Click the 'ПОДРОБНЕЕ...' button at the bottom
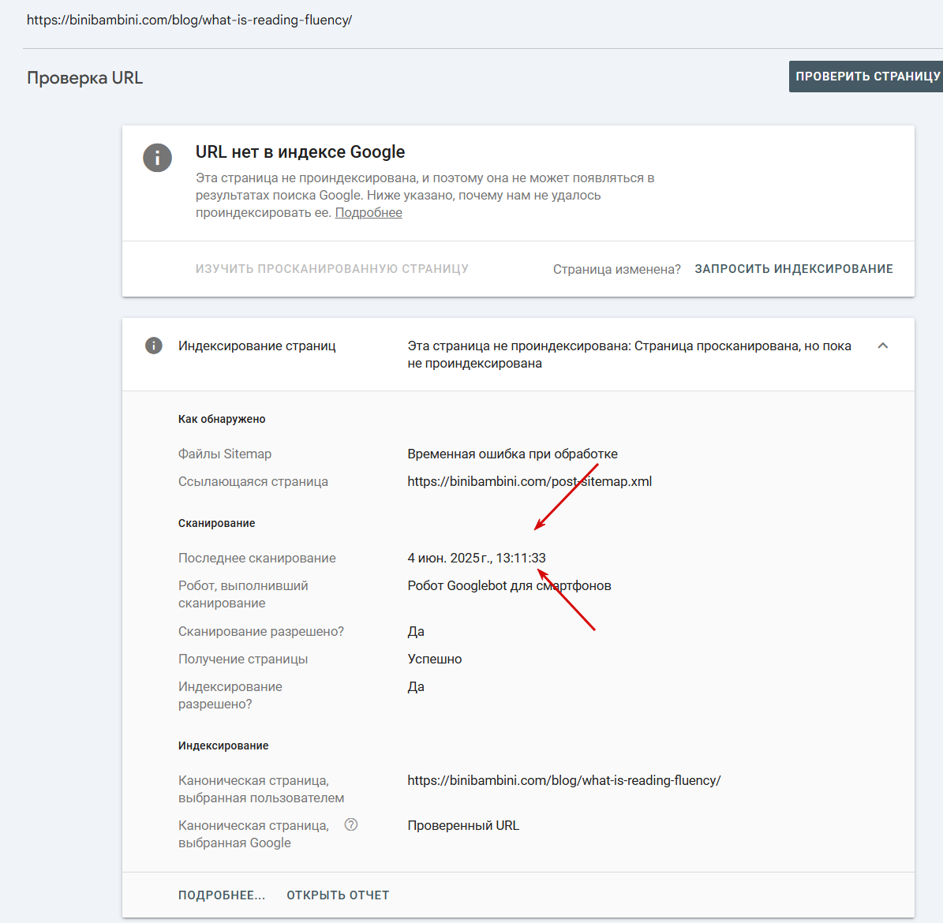Screen dimensions: 943x923 pyautogui.click(x=221, y=895)
